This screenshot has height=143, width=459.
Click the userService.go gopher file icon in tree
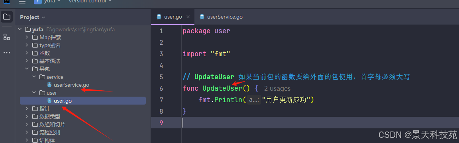(x=49, y=85)
